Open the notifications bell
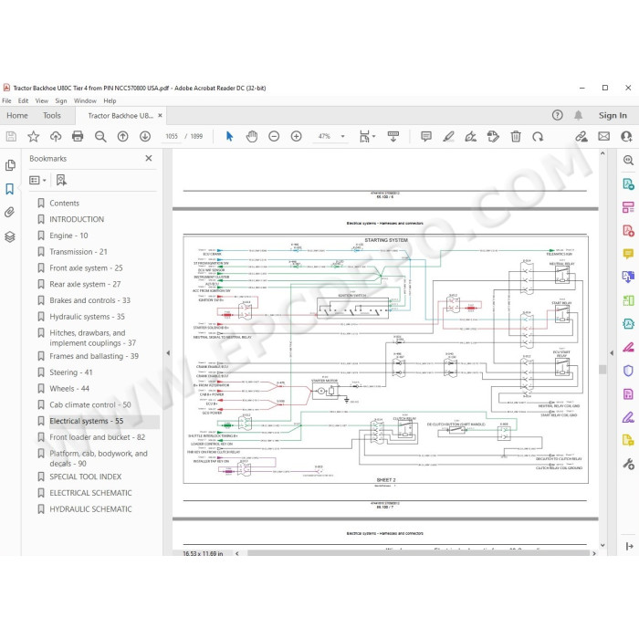 [578, 115]
